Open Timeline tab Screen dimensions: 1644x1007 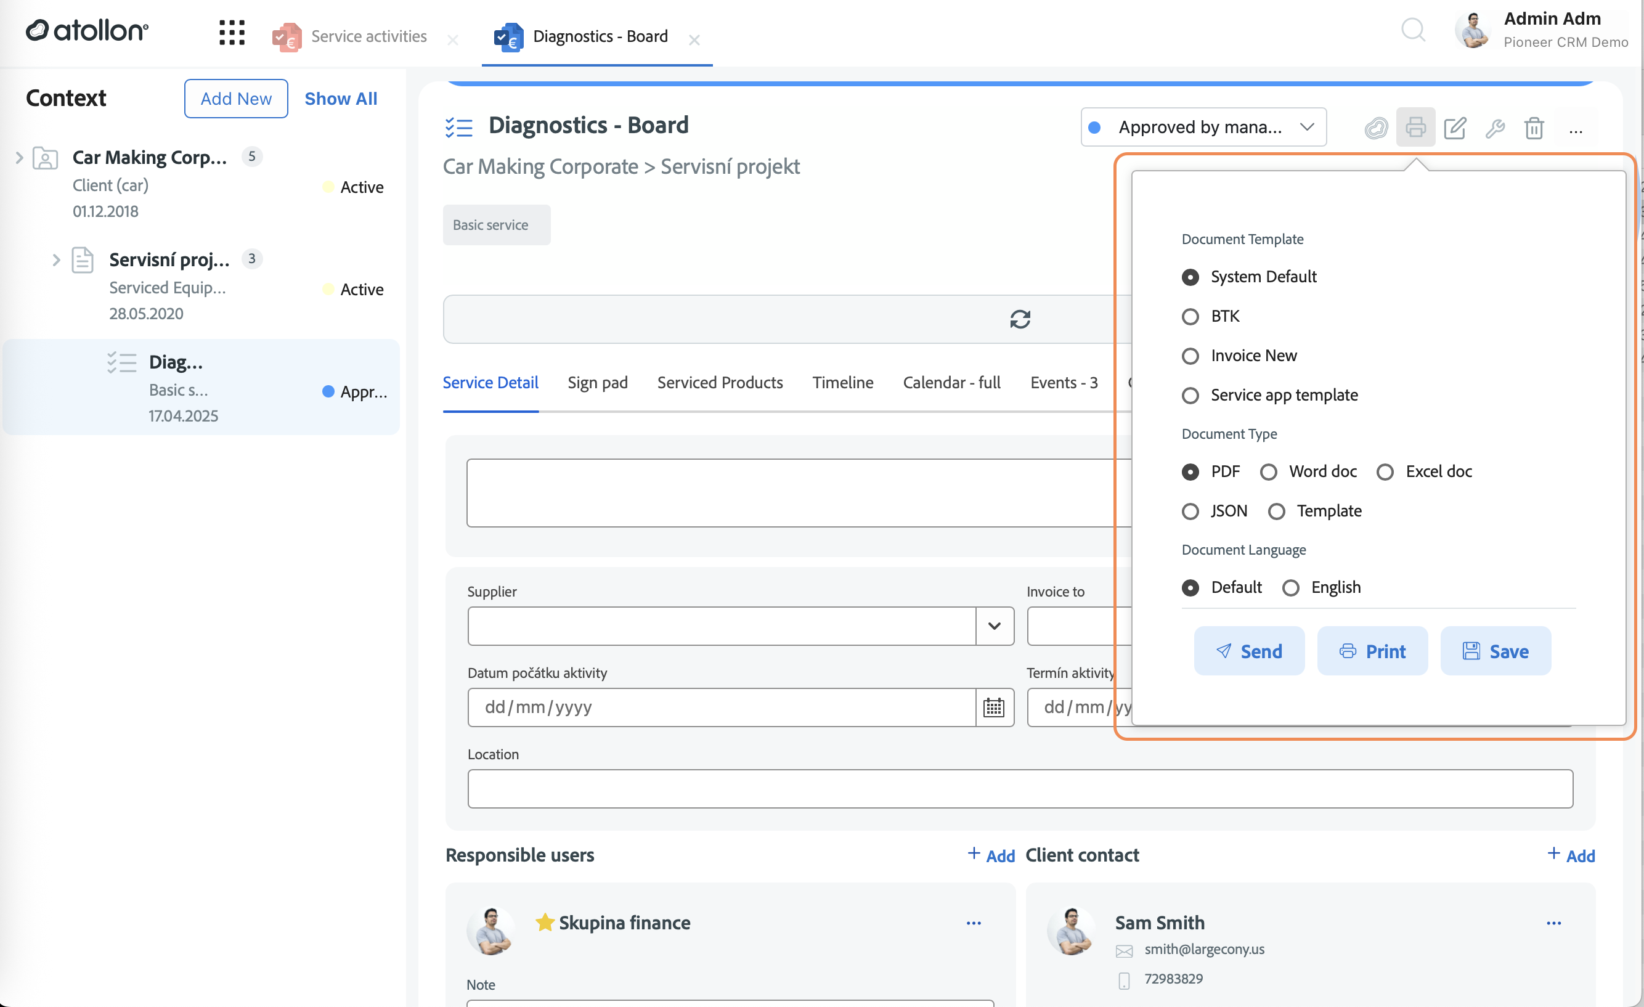click(843, 382)
